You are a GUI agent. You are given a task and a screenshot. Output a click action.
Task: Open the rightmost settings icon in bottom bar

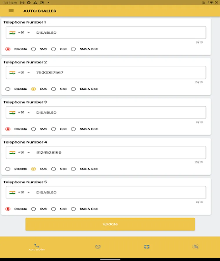point(196,246)
